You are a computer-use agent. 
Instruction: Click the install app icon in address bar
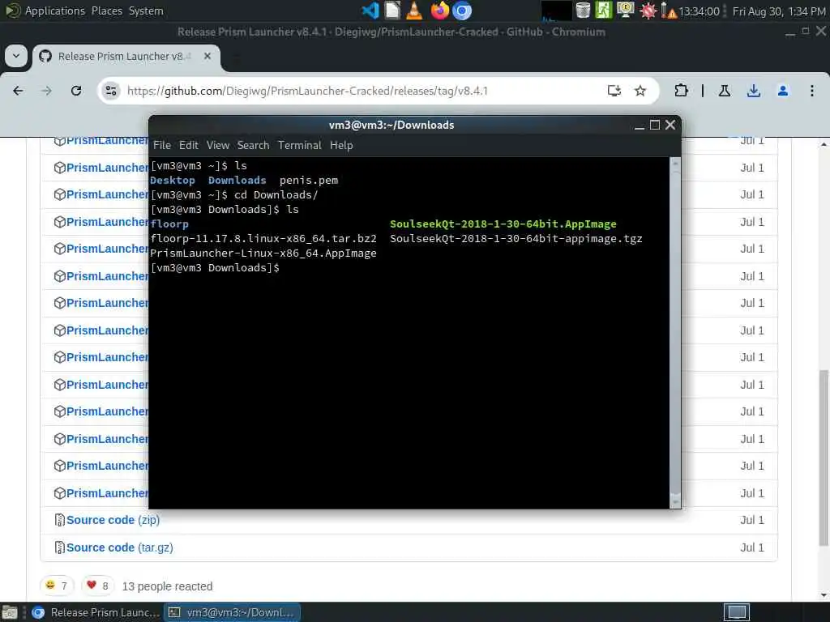pos(614,91)
